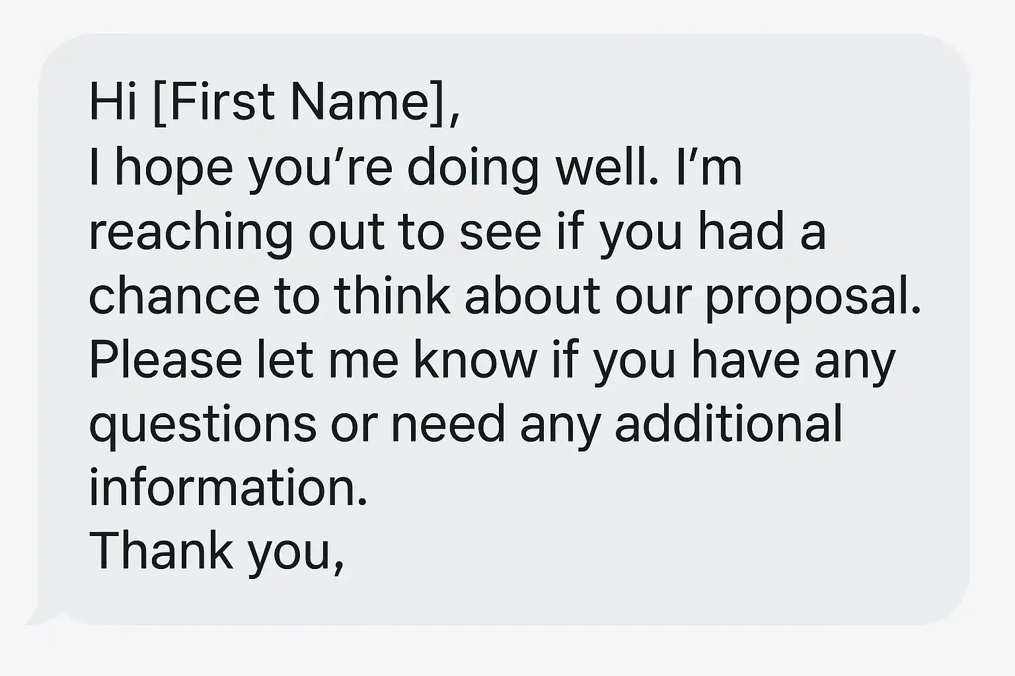
Task: Click the word "think" in the message
Action: click(x=392, y=296)
